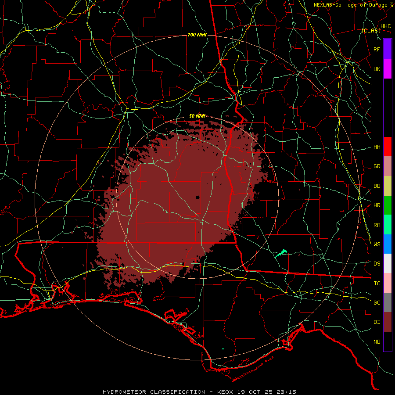Viewport: 395px width, 395px height.
Task: Click the BI legend label
Action: coord(377,322)
